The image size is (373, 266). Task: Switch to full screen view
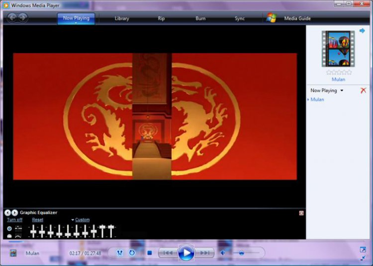click(363, 250)
